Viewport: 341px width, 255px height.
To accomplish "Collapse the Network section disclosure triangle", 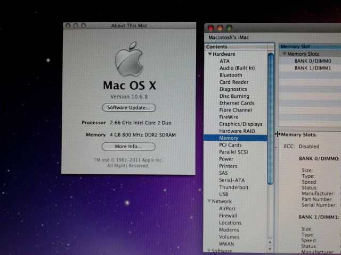I will tap(209, 202).
